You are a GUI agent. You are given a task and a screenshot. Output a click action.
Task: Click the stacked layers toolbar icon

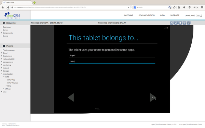[x=189, y=8]
